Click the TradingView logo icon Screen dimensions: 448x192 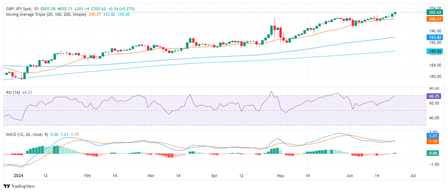[x=7, y=186]
